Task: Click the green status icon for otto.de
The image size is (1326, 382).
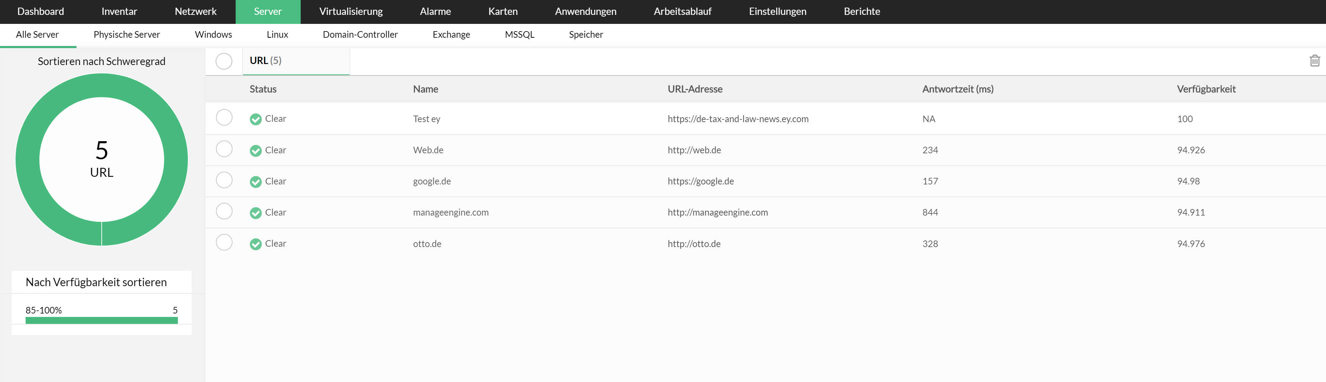Action: point(256,244)
